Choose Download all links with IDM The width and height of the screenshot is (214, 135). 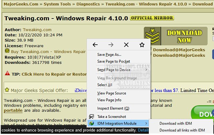click(182, 130)
